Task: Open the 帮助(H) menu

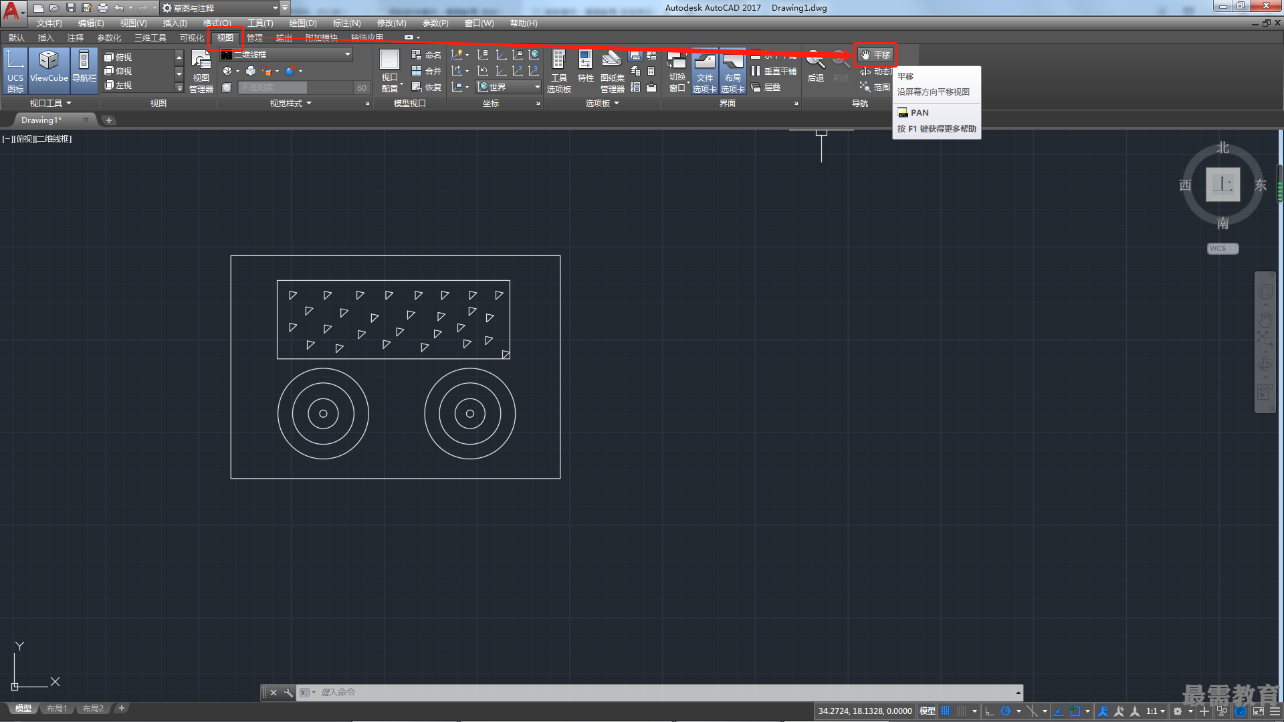Action: [x=524, y=23]
